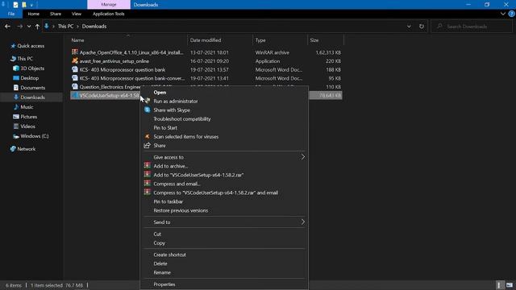Select the Manage contextual tab

109,5
